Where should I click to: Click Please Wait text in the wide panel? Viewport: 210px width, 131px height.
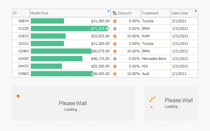pyautogui.click(x=73, y=103)
